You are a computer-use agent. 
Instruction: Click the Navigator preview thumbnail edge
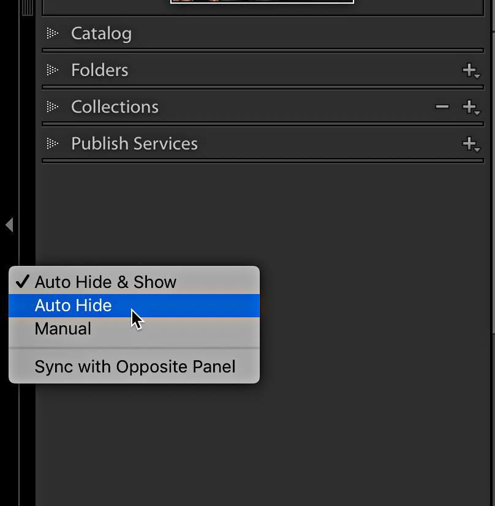(x=262, y=2)
